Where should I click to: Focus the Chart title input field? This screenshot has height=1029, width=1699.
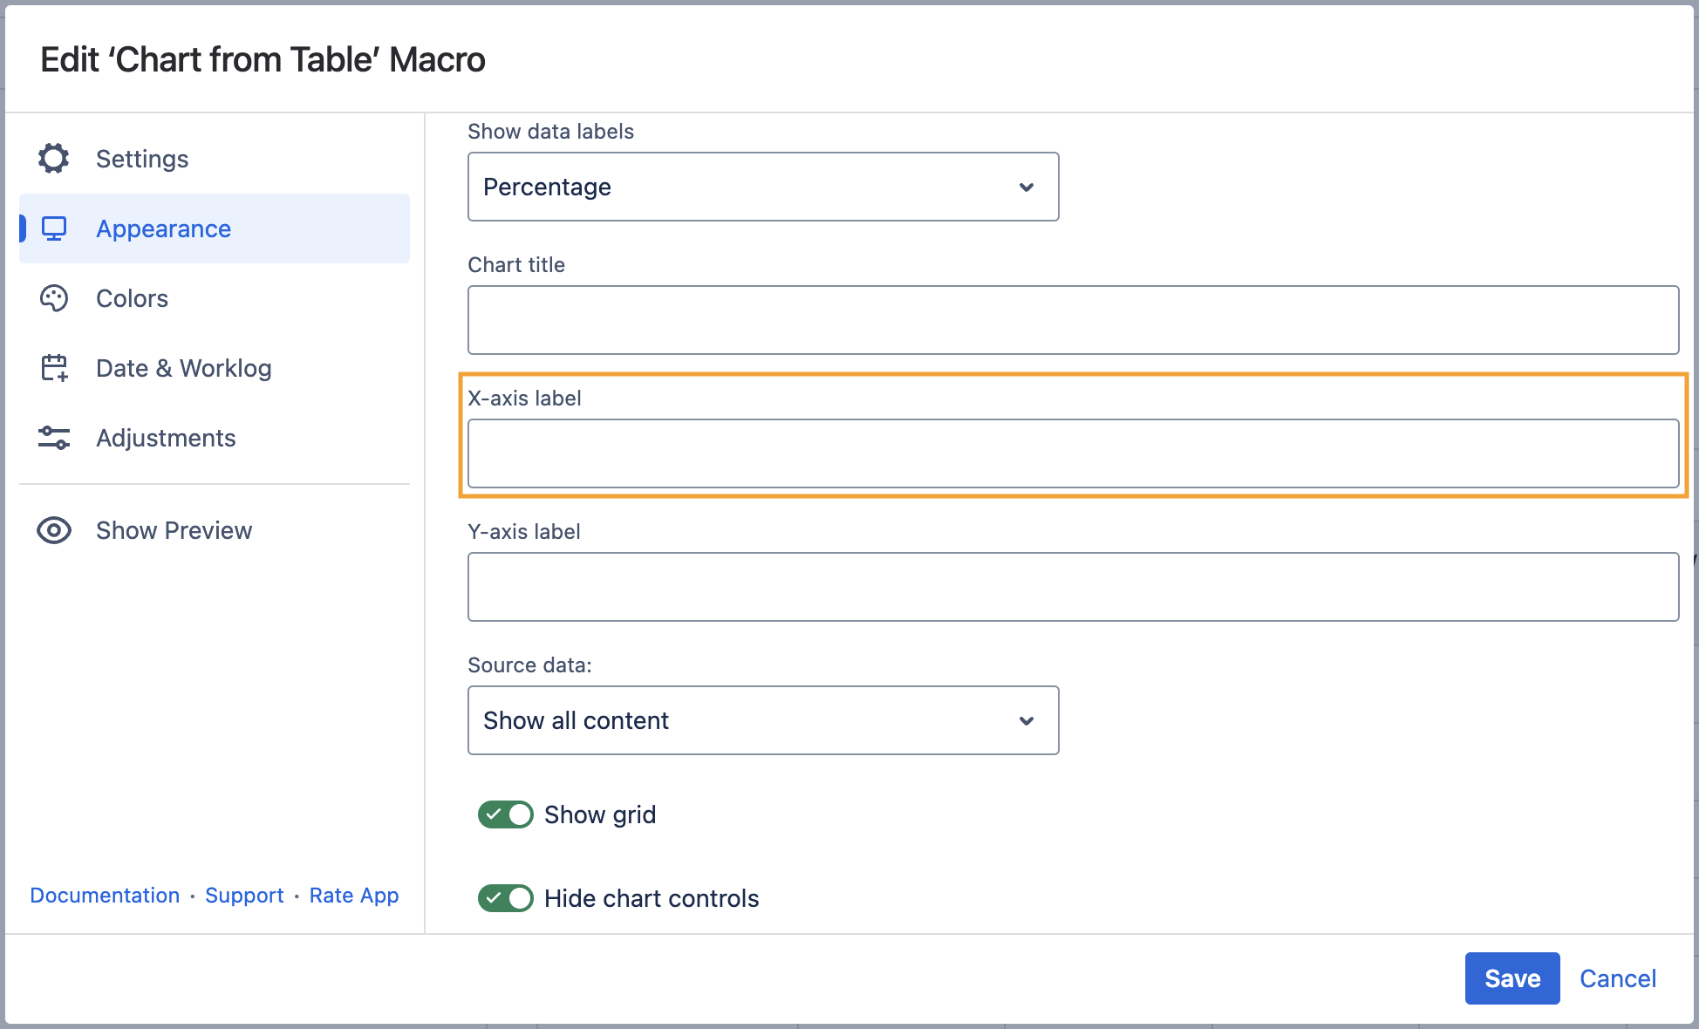[1073, 320]
